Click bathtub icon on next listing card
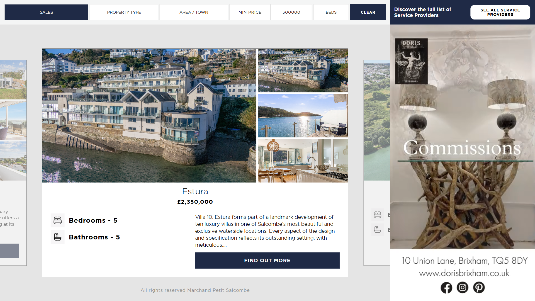535x301 pixels. (x=378, y=230)
